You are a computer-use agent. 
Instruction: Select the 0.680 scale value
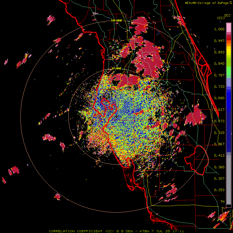point(219,98)
